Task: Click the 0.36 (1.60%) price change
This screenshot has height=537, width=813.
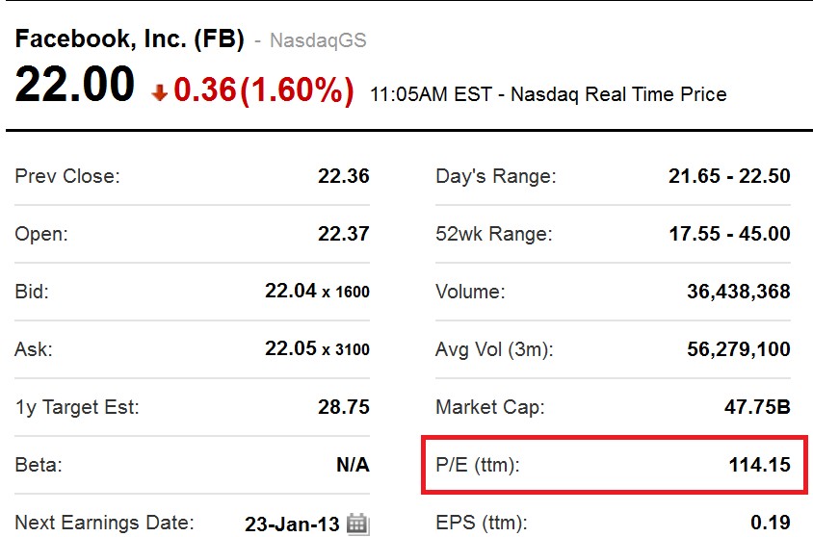Action: (264, 90)
